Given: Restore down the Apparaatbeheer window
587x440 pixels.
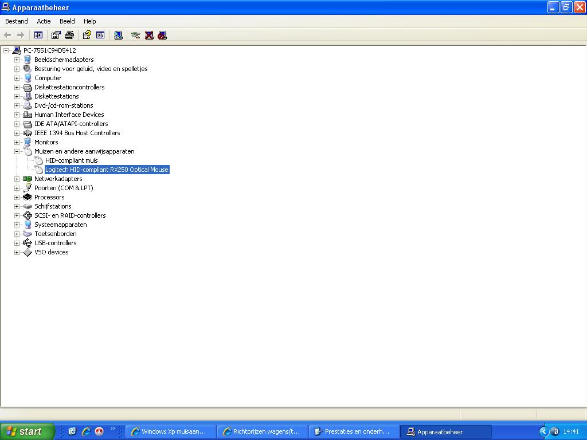Looking at the screenshot, I should click(x=566, y=7).
